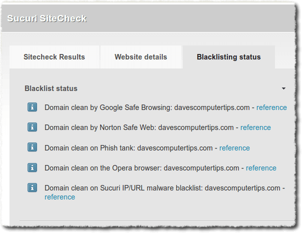Click the Blacklist status section heading
This screenshot has width=302, height=233.
(51, 88)
